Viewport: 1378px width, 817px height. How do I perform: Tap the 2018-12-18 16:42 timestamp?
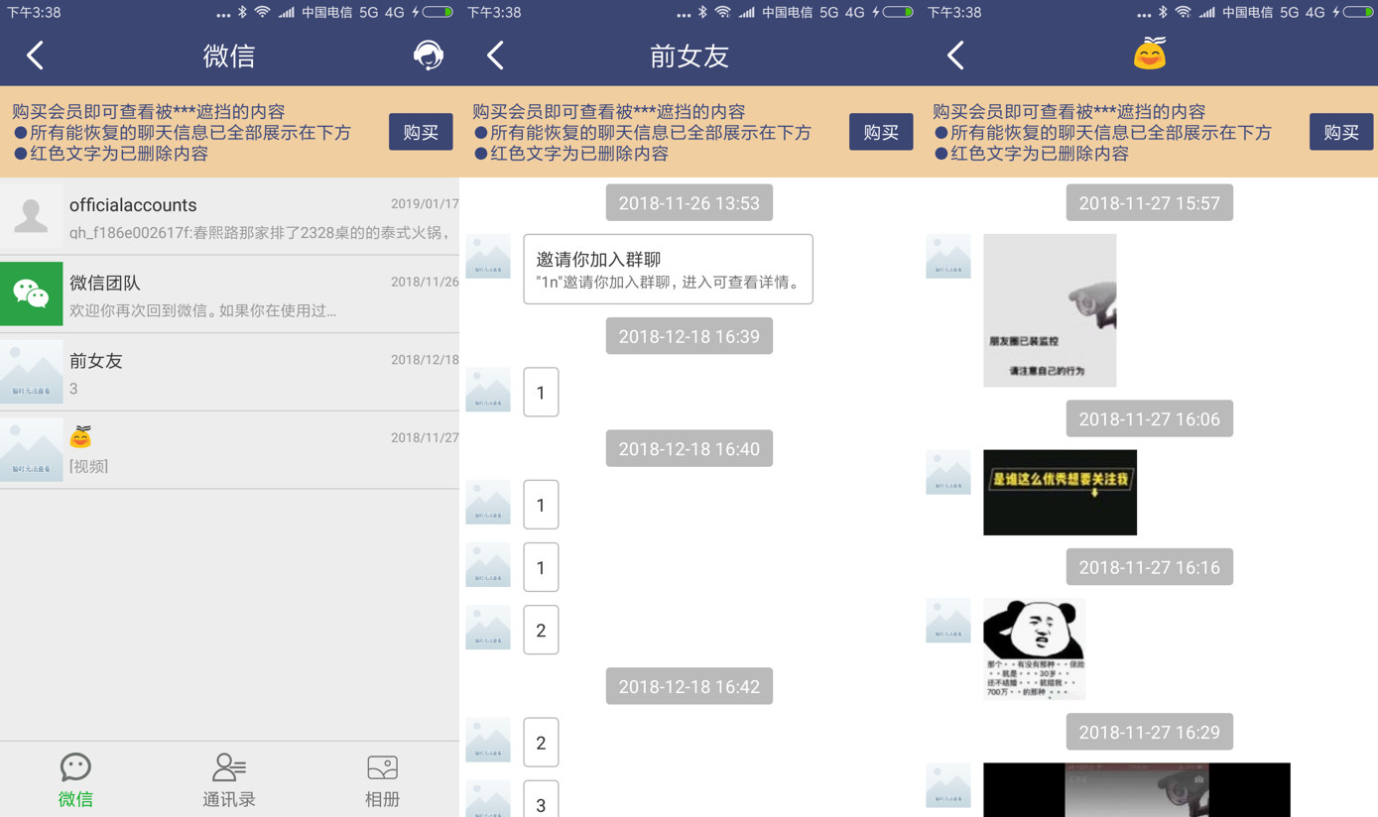click(689, 686)
